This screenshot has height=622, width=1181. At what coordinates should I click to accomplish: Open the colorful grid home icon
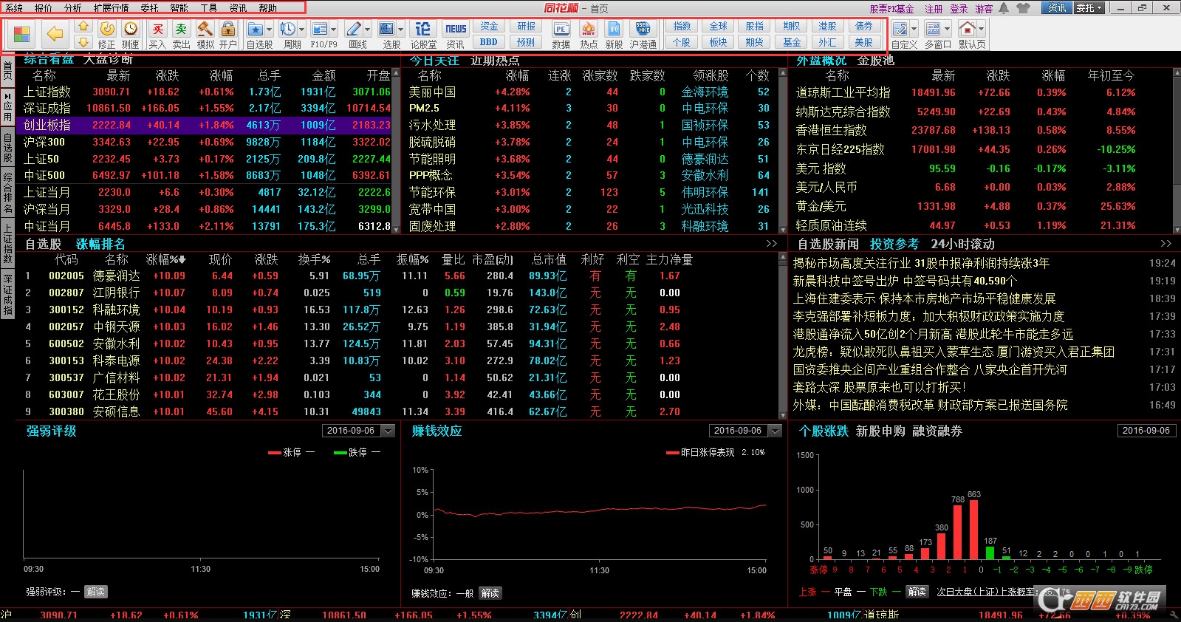click(x=21, y=34)
